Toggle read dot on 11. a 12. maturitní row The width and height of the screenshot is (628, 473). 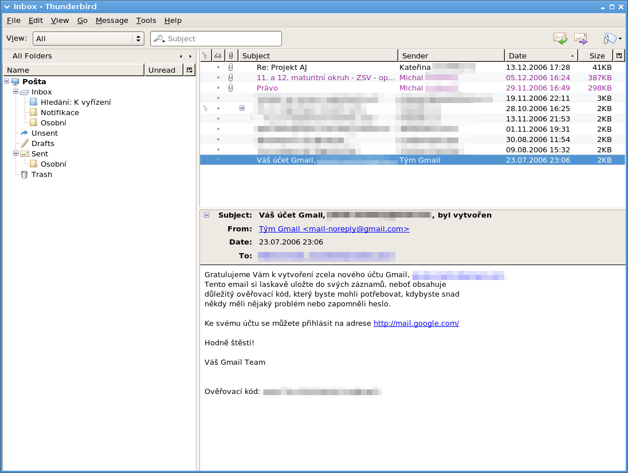(218, 78)
